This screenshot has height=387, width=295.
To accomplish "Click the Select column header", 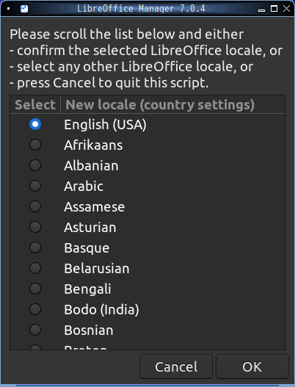I will tap(35, 105).
